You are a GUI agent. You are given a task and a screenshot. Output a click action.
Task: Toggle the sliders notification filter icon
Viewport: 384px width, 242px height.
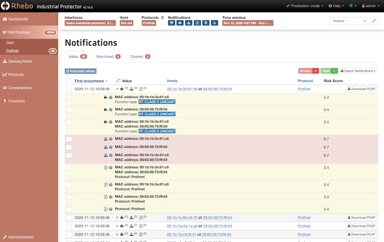214,23
